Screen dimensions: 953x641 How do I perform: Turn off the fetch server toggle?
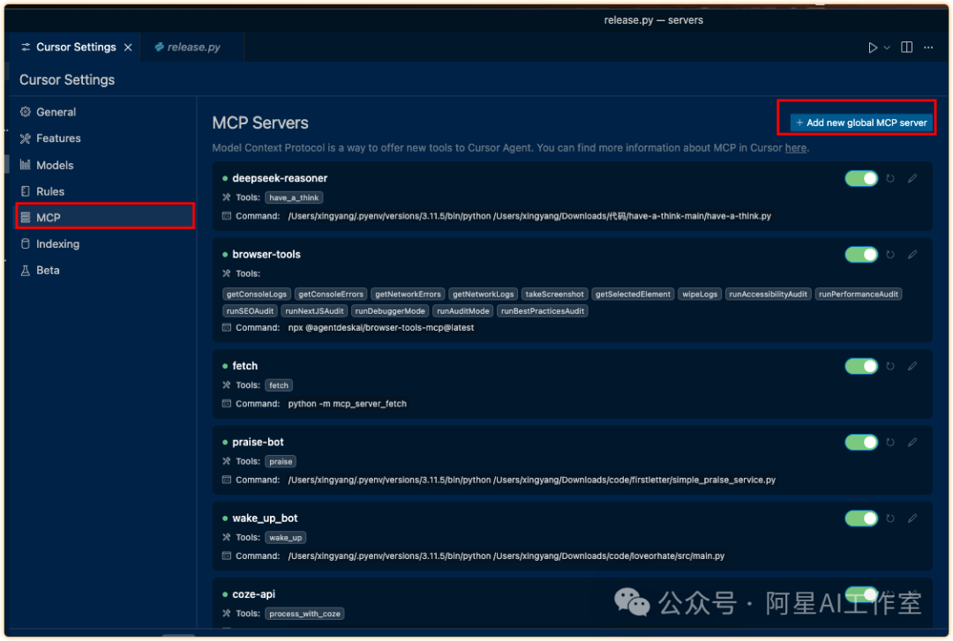point(860,367)
